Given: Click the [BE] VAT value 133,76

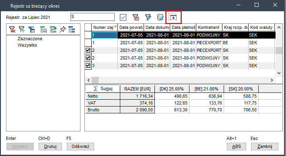Looking at the screenshot, I should coord(206,103).
